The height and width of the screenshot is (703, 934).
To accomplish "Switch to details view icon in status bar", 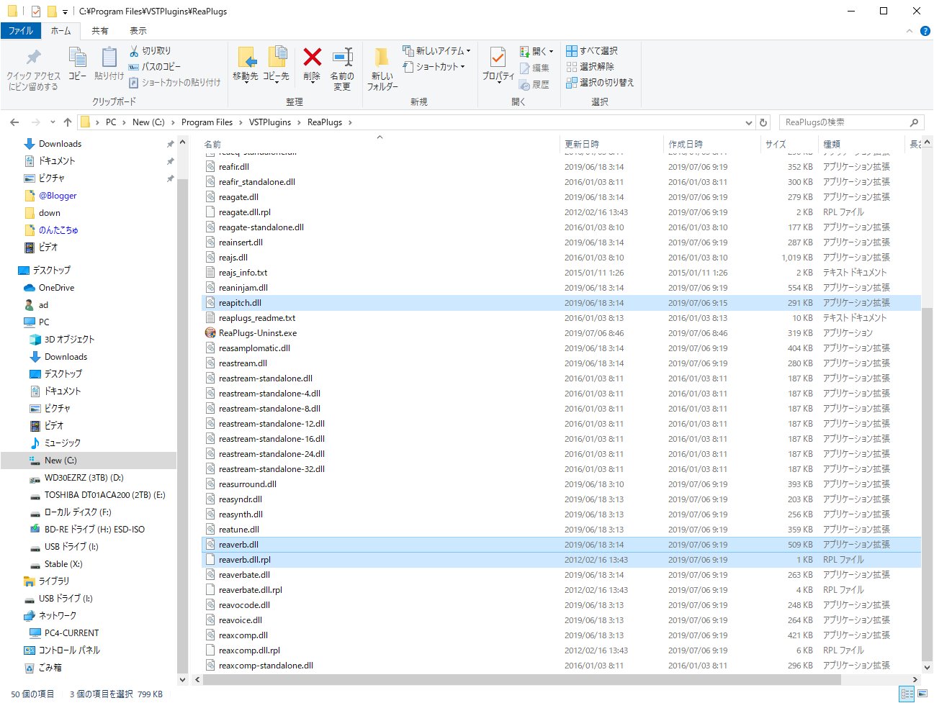I will [x=907, y=694].
